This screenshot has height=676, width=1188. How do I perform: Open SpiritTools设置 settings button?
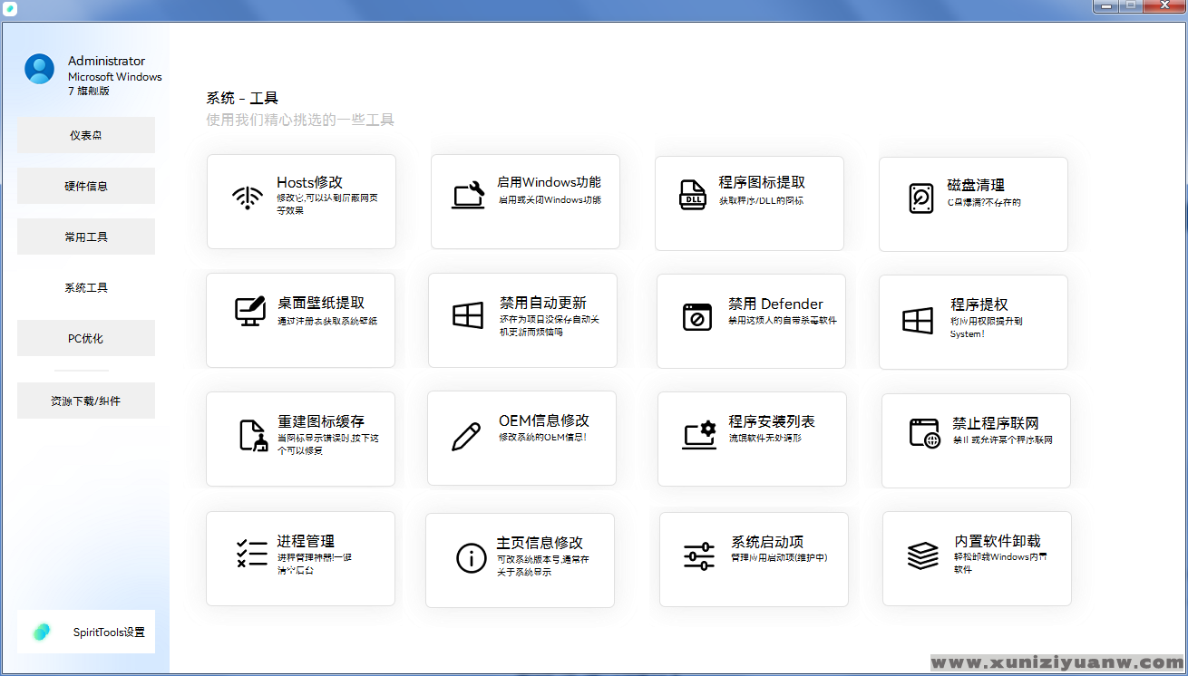86,632
